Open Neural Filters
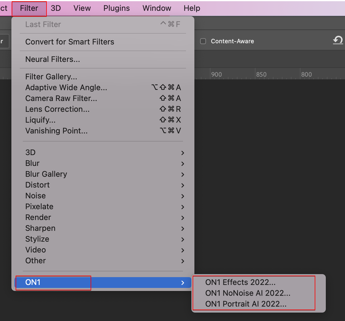Viewport: 345px width, 321px height. point(52,59)
